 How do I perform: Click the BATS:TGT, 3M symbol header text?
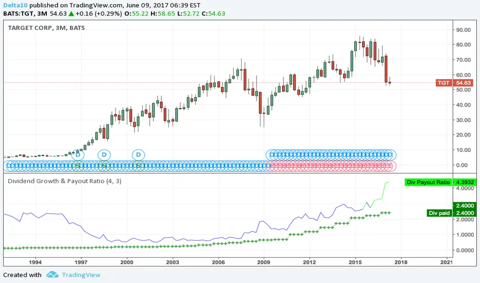click(25, 13)
